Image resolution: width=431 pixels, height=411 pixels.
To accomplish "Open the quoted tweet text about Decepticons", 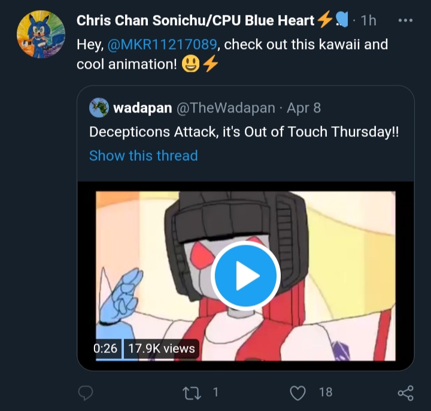I will (244, 132).
